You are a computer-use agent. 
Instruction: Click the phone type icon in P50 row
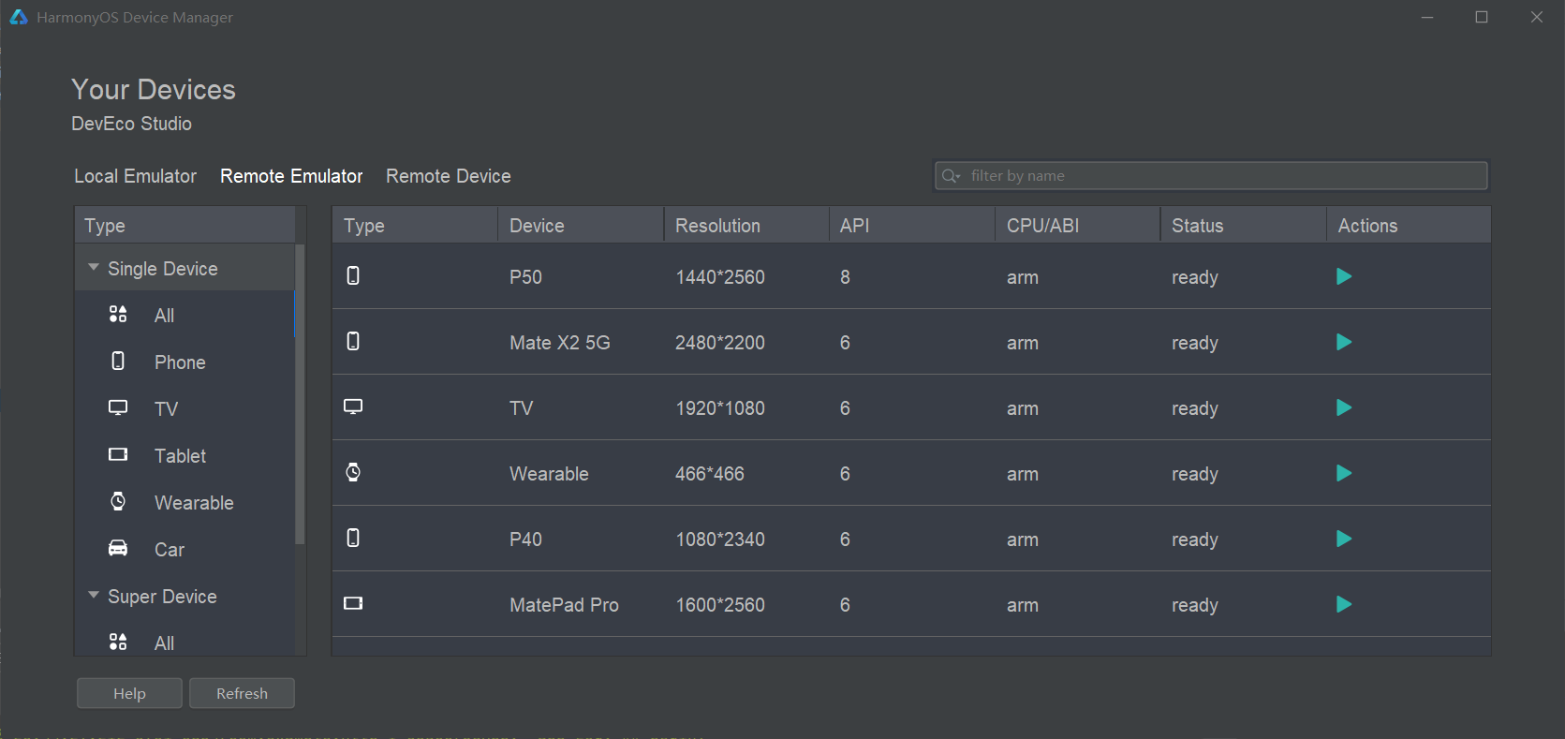coord(353,275)
